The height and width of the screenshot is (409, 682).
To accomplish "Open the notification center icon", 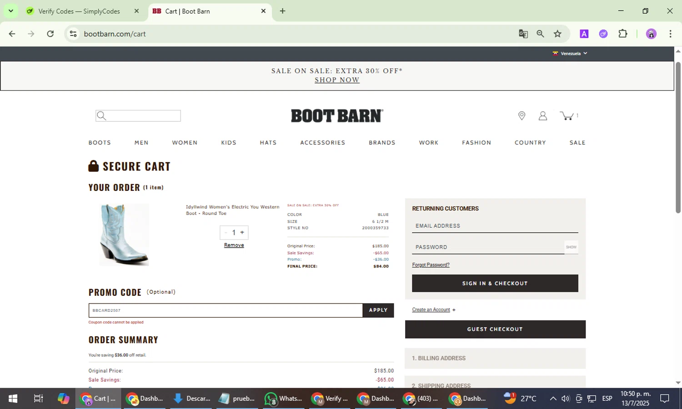I will point(665,399).
